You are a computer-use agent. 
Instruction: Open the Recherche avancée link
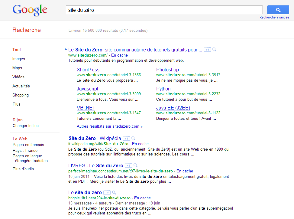coord(274,17)
